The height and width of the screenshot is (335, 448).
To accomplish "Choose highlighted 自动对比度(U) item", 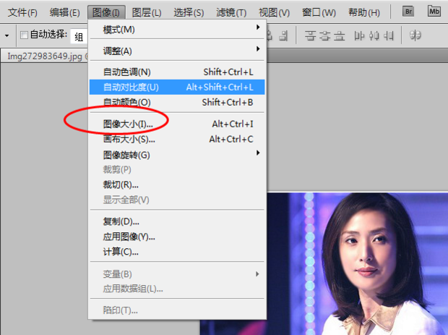I will [x=177, y=87].
